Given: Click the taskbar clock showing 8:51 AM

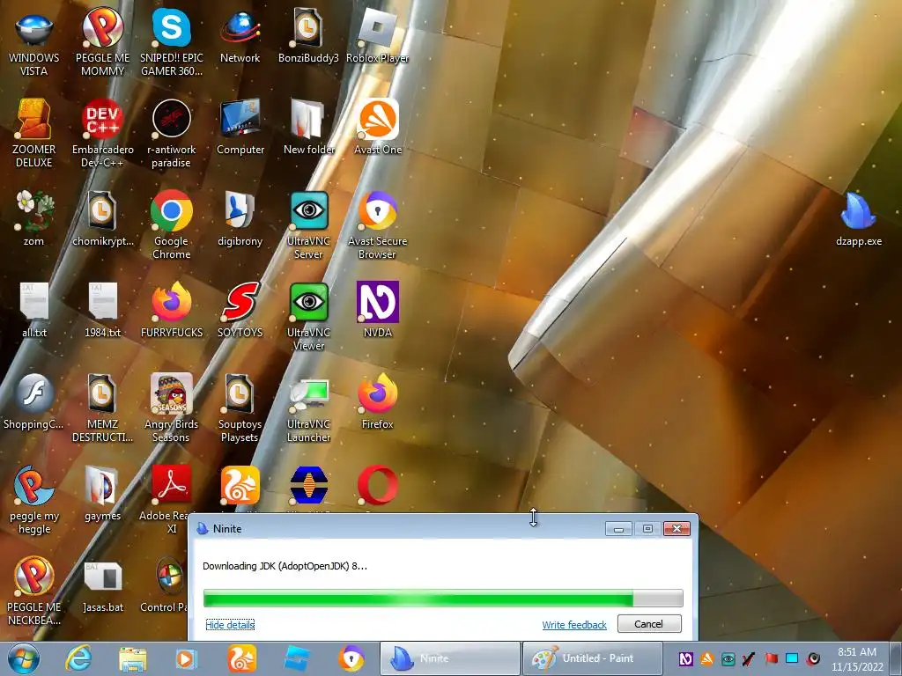Looking at the screenshot, I should 857,658.
